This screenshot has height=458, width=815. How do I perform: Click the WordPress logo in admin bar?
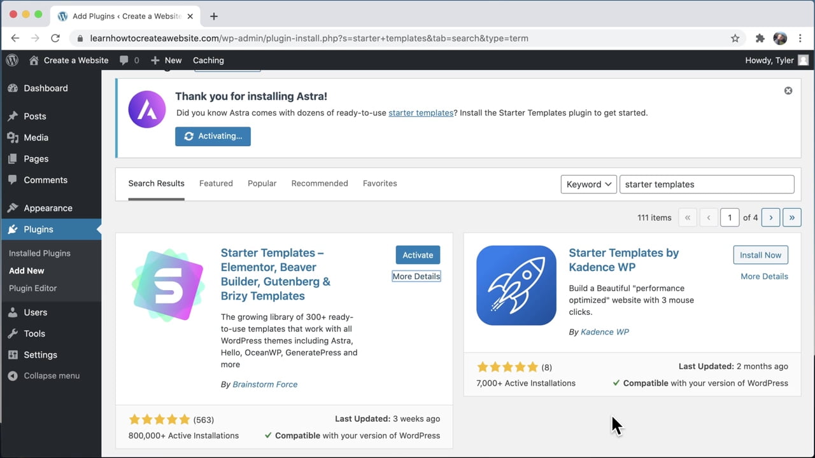coord(12,60)
